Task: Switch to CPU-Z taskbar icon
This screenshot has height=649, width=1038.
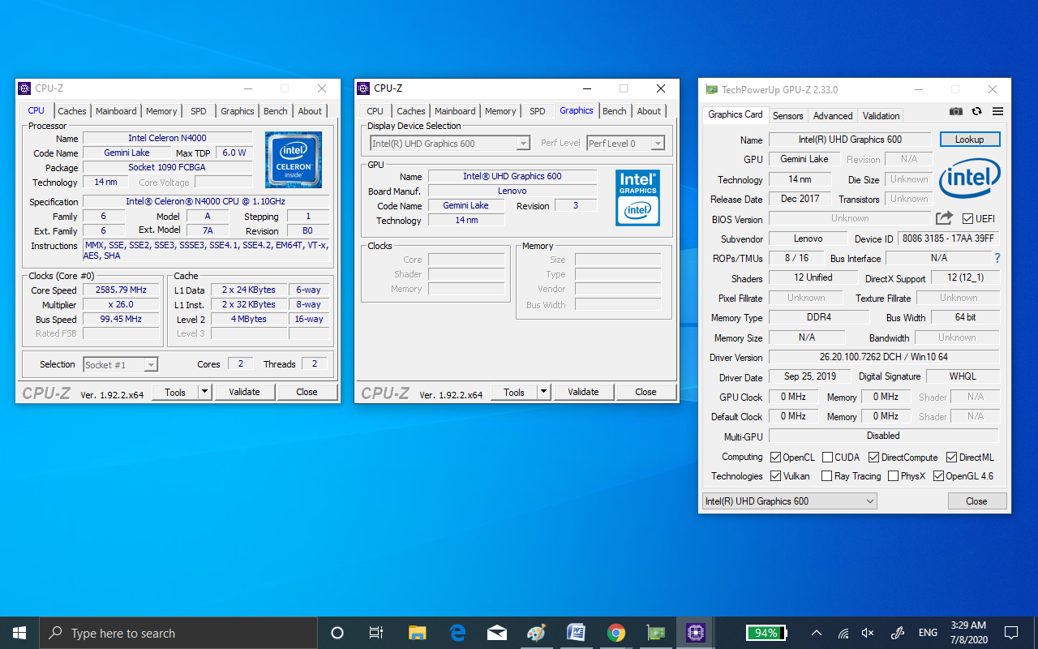Action: (696, 633)
